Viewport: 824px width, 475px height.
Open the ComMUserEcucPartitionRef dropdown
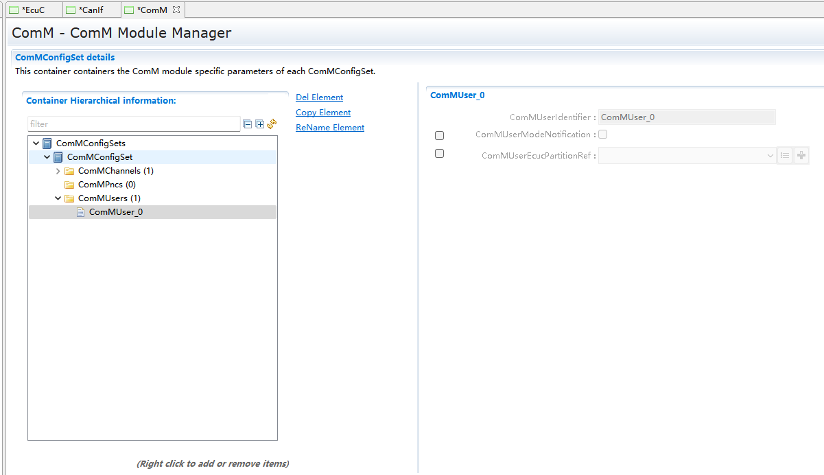click(687, 156)
